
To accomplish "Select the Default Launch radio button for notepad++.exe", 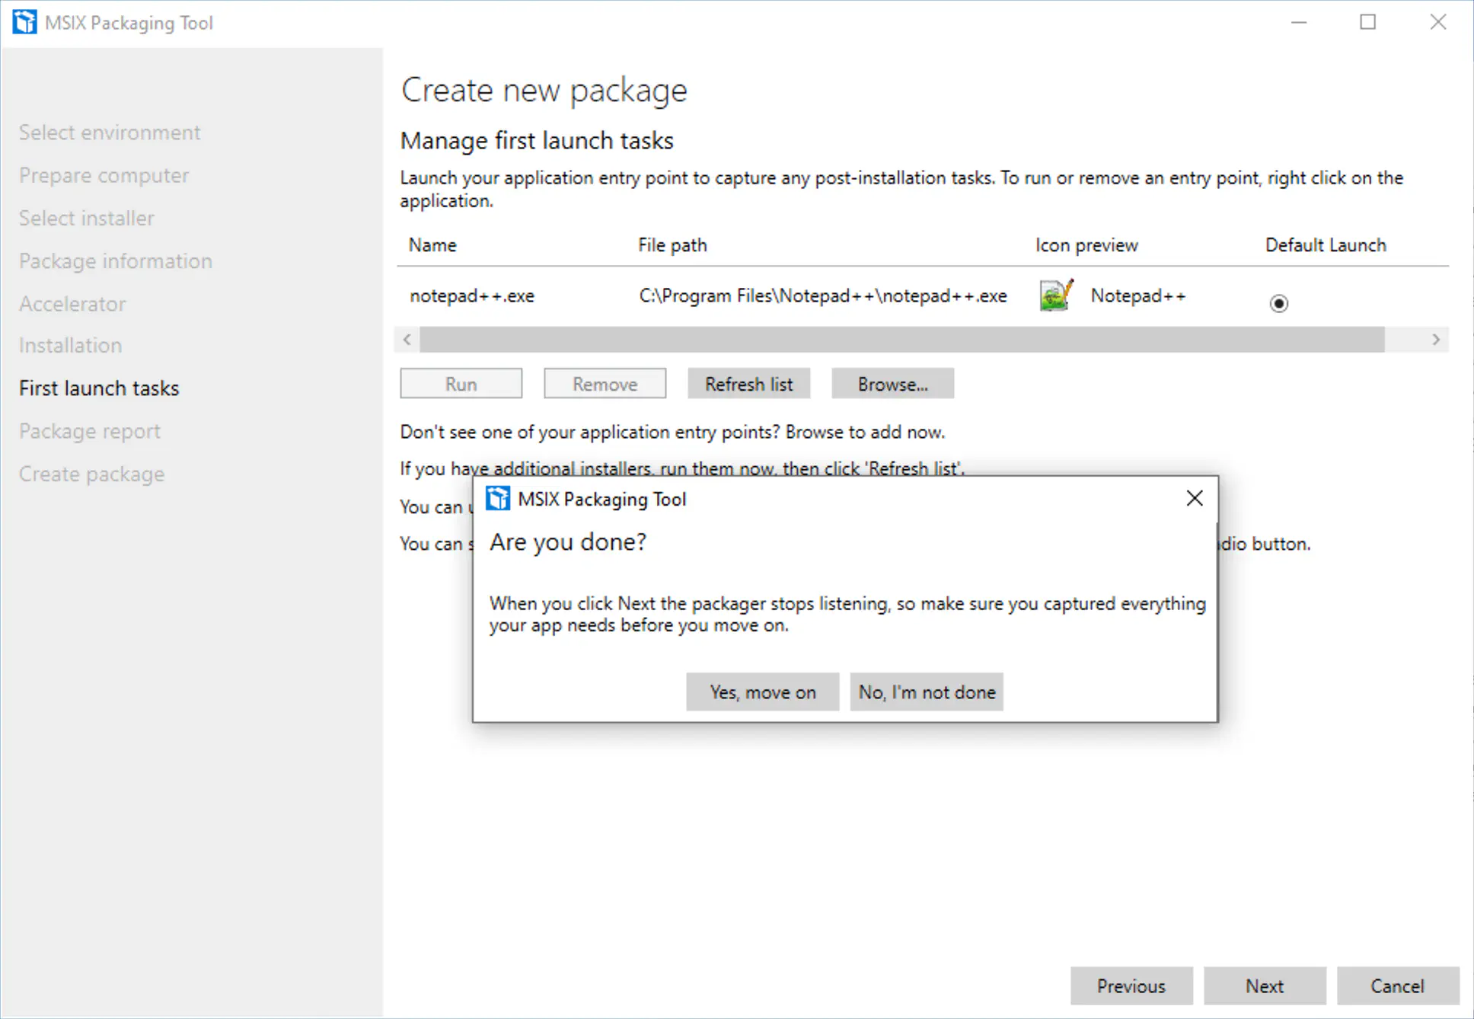I will pyautogui.click(x=1278, y=303).
